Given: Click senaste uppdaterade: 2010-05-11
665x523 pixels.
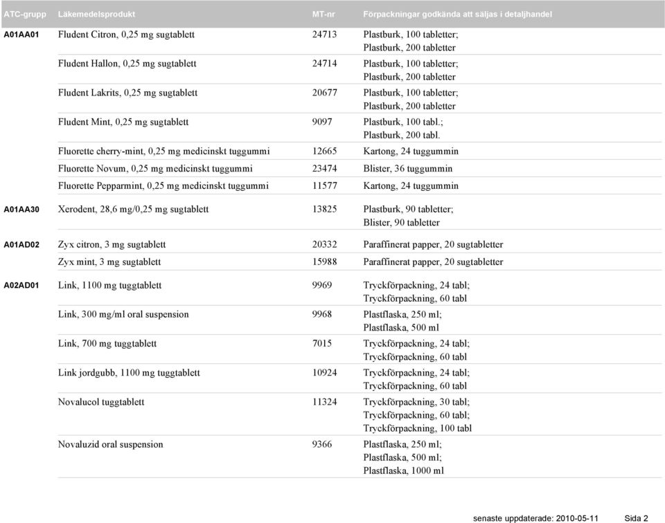Looking at the screenshot, I should pos(535,518).
